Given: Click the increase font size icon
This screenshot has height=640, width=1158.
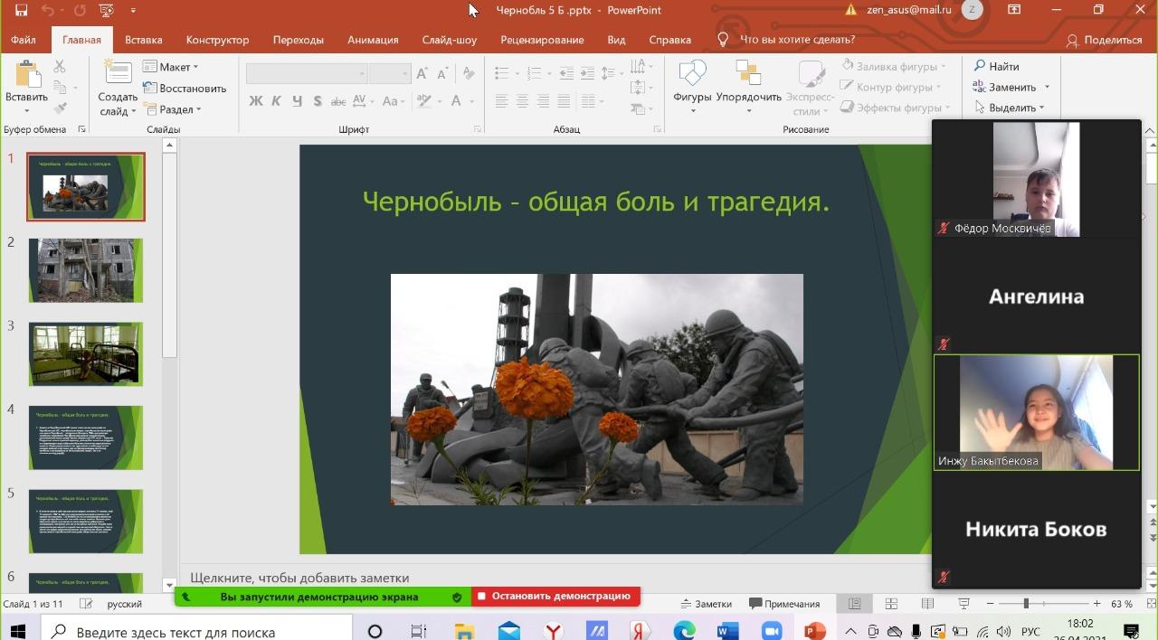Looking at the screenshot, I should click(422, 74).
